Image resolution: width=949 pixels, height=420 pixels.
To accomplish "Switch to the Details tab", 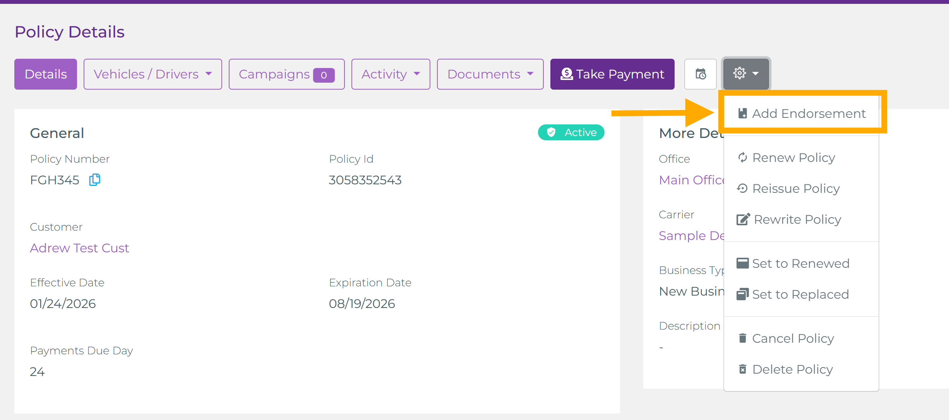I will (46, 74).
